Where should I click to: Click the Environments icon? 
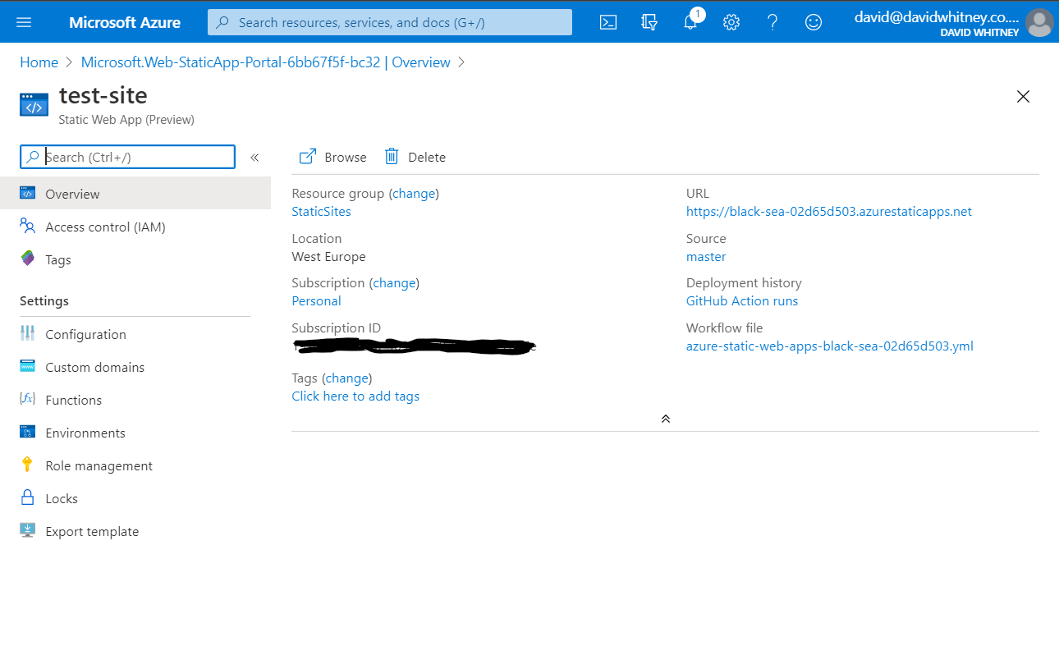(x=28, y=433)
